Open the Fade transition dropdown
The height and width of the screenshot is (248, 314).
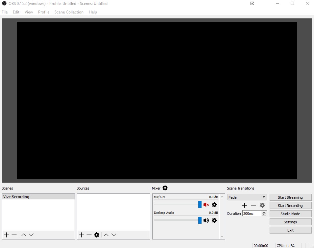[247, 197]
